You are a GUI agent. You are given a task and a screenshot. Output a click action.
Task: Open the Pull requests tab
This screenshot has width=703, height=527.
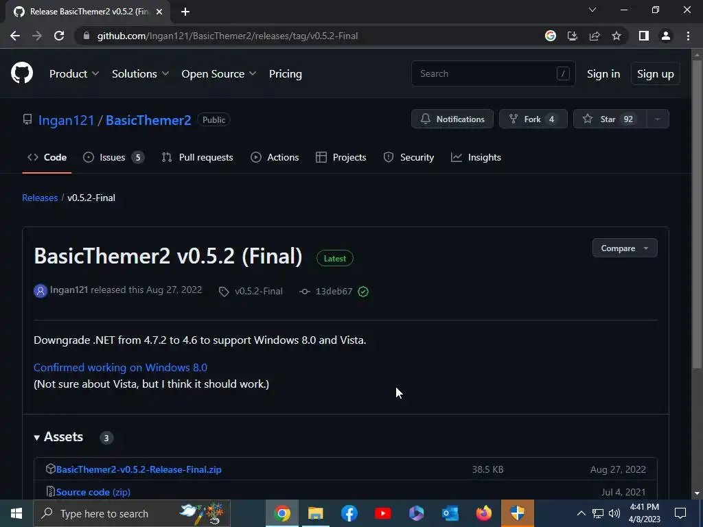click(197, 157)
